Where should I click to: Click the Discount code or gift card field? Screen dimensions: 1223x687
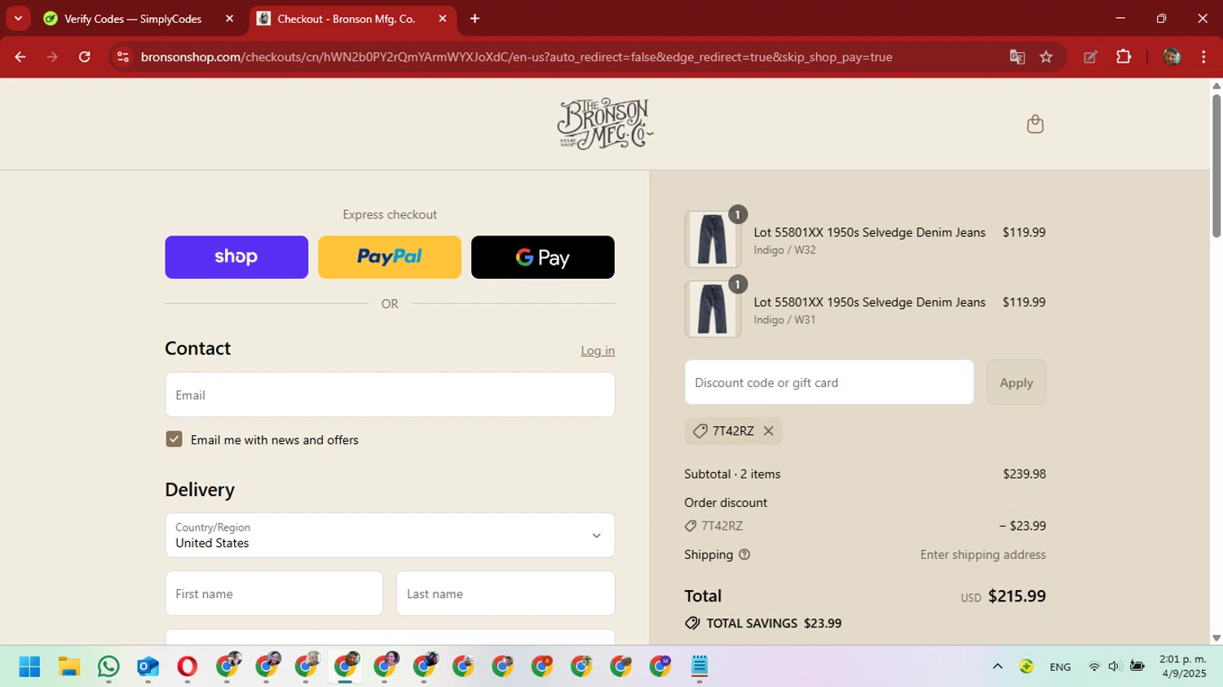click(829, 382)
